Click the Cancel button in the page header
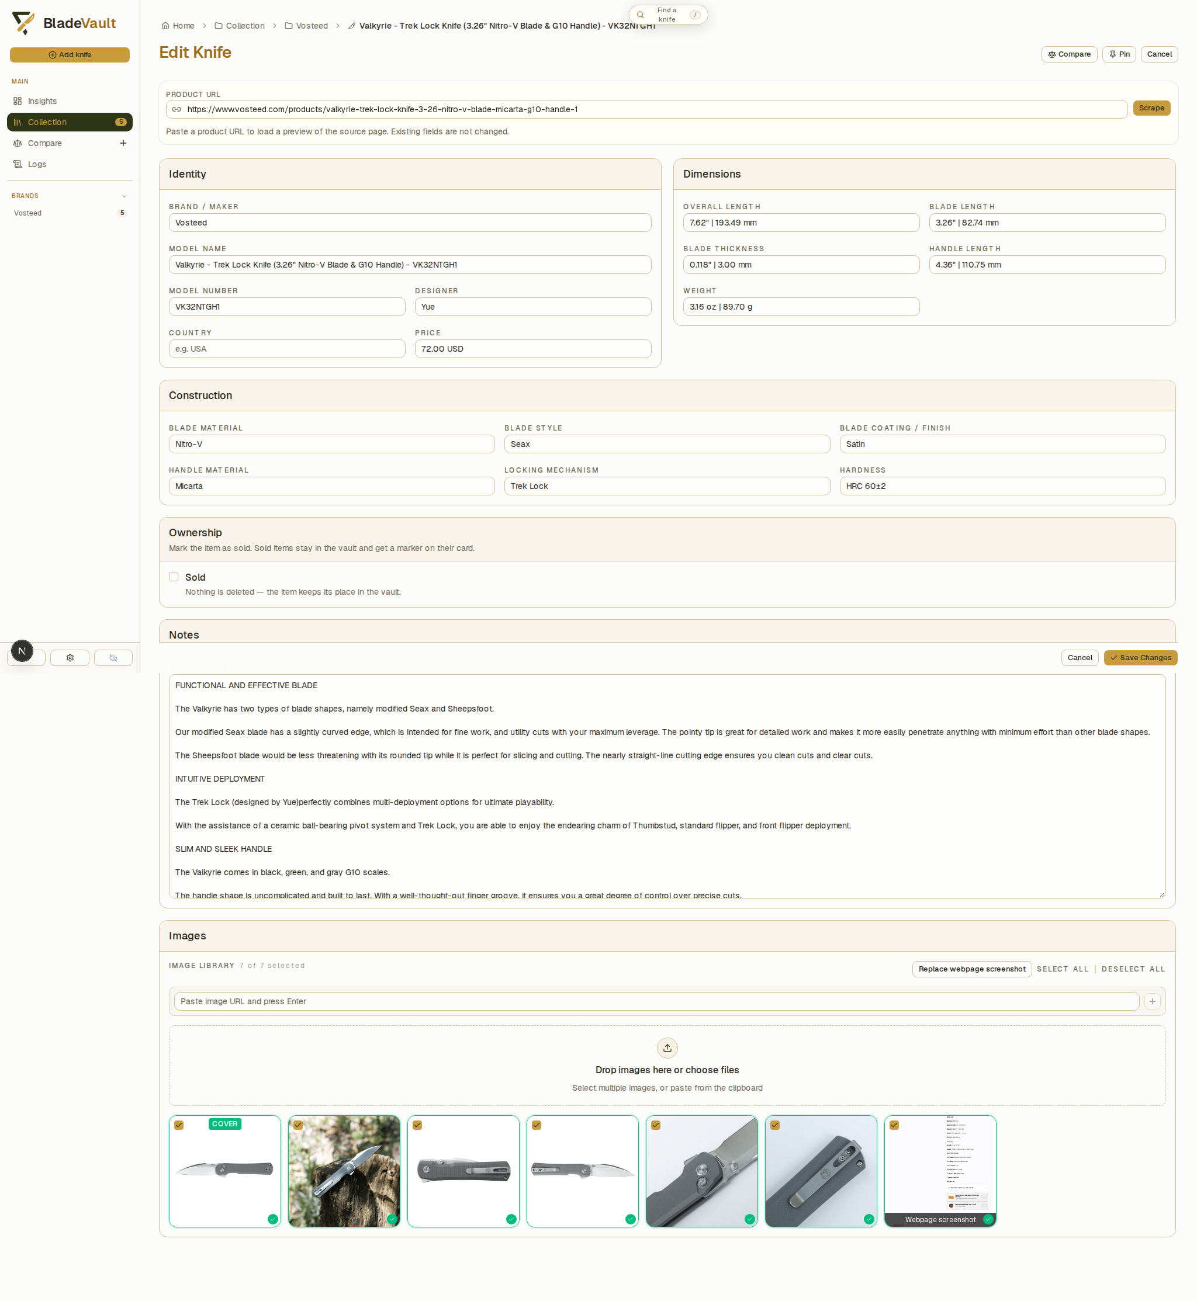 pos(1159,54)
